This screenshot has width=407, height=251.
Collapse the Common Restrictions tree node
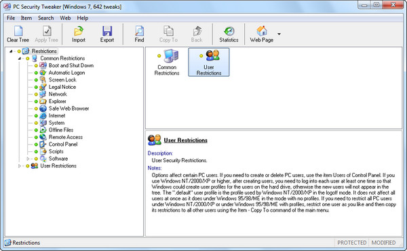pos(20,58)
